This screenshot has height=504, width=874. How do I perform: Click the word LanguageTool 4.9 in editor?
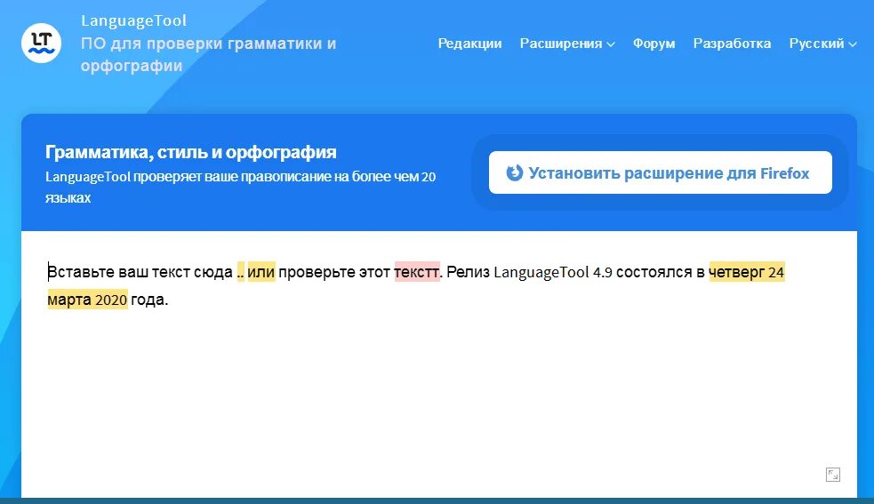tap(552, 272)
